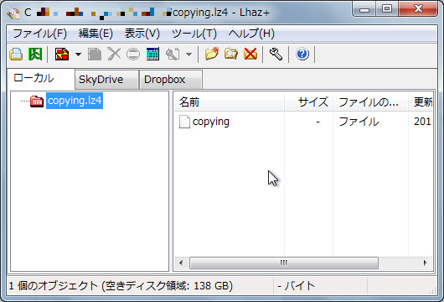Click the - バイト status bar entry
Viewport: 444px width, 302px height.
pos(297,285)
